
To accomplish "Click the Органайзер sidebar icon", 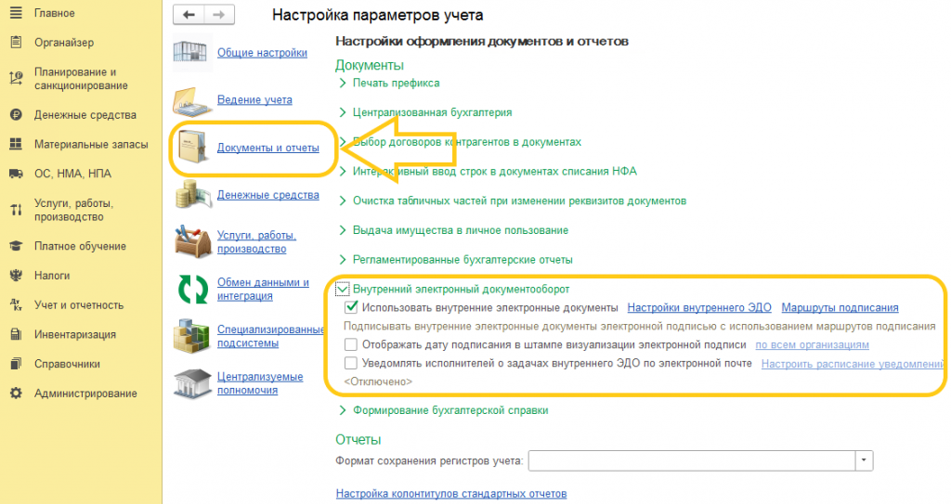I will pyautogui.click(x=16, y=43).
